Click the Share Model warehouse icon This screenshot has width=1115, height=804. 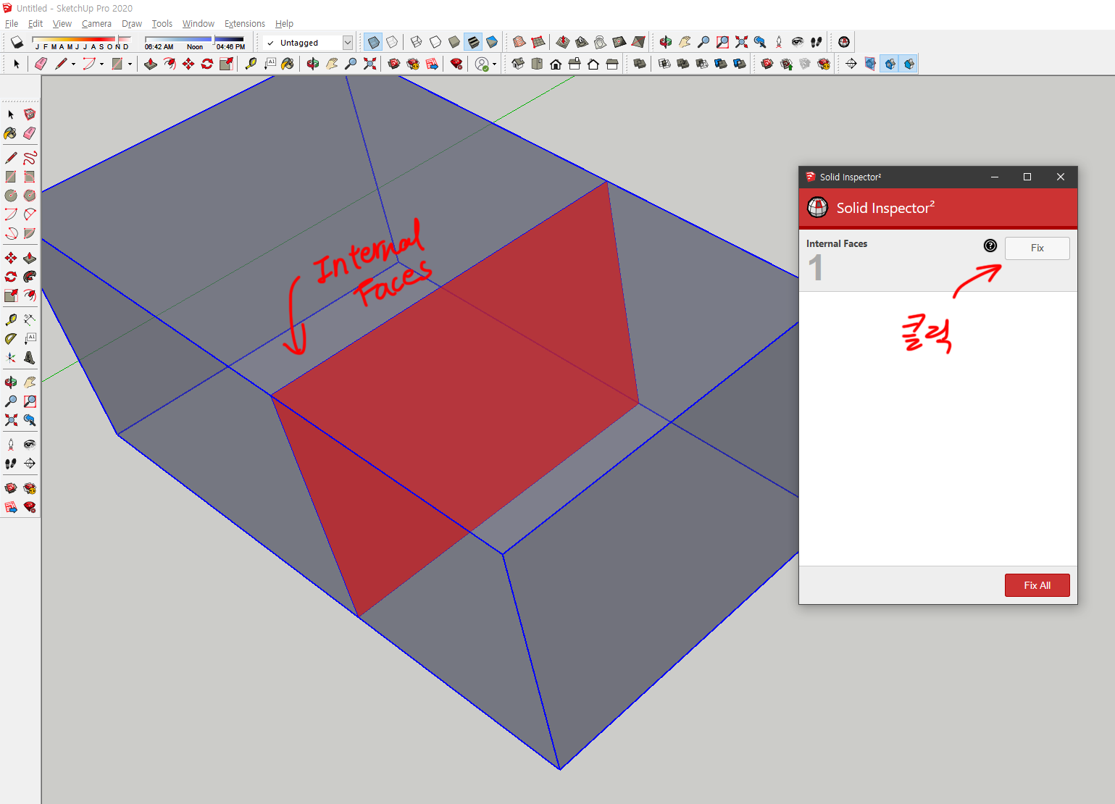(786, 64)
